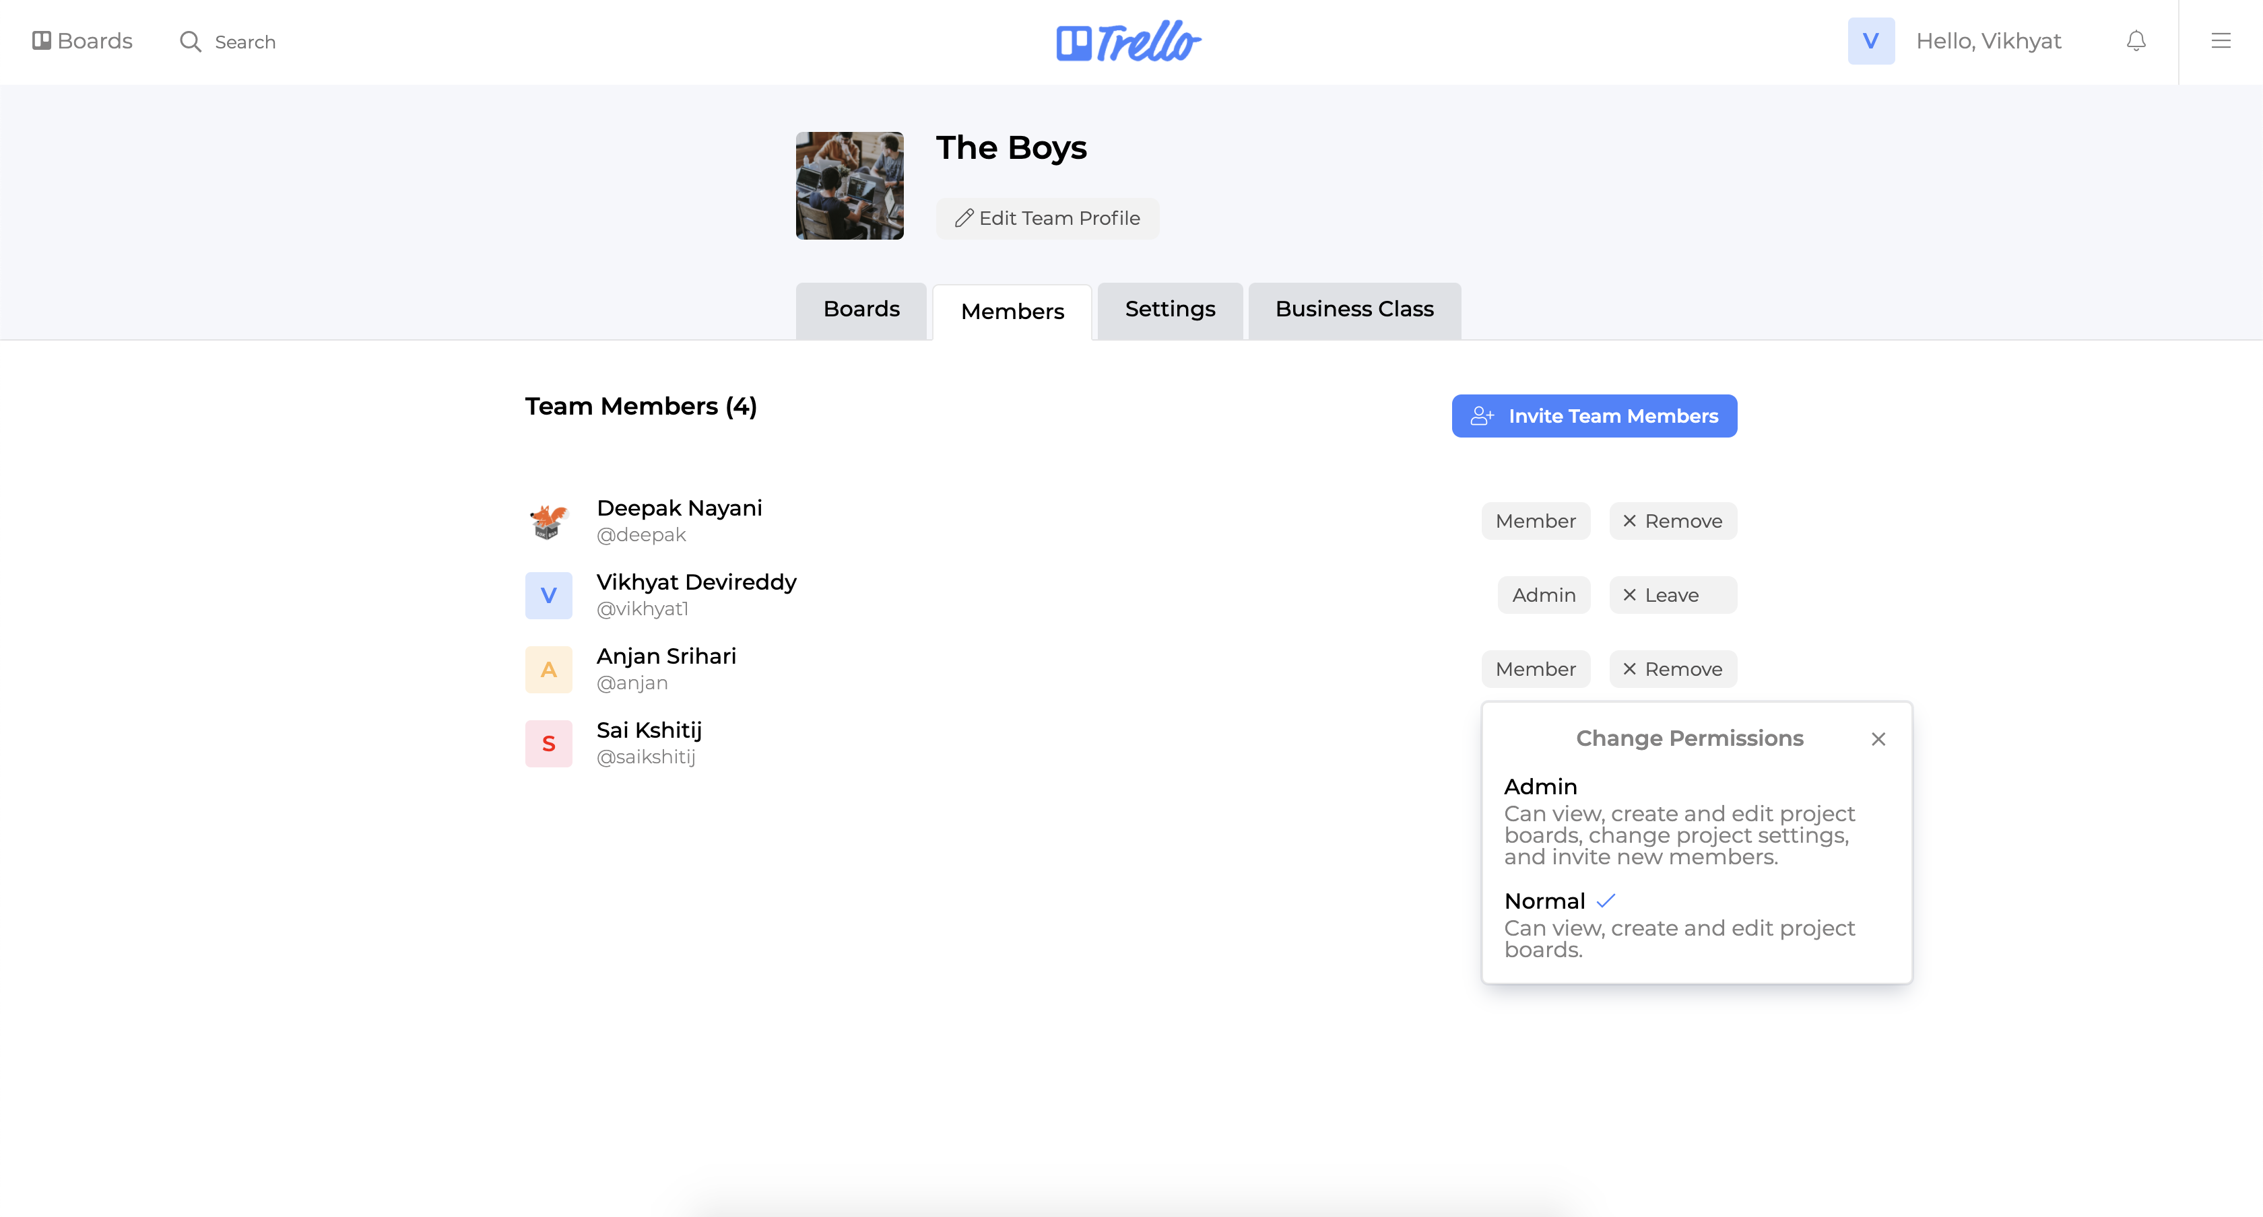The width and height of the screenshot is (2263, 1217).
Task: Switch to the Settings tab
Action: pyautogui.click(x=1169, y=309)
